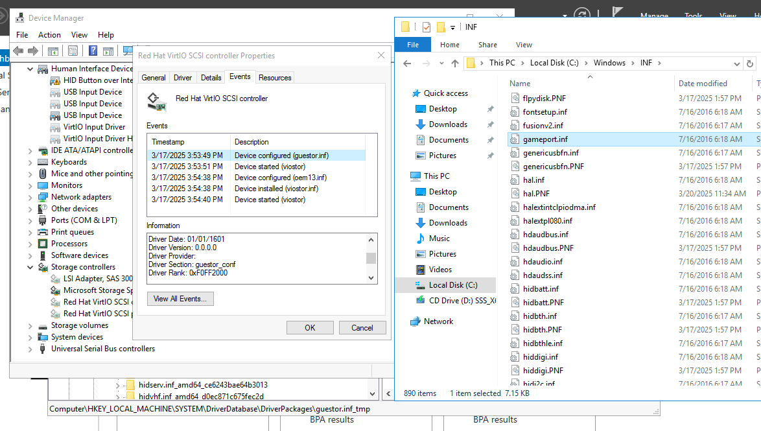Open recent locations dropdown in Explorer

tap(441, 63)
